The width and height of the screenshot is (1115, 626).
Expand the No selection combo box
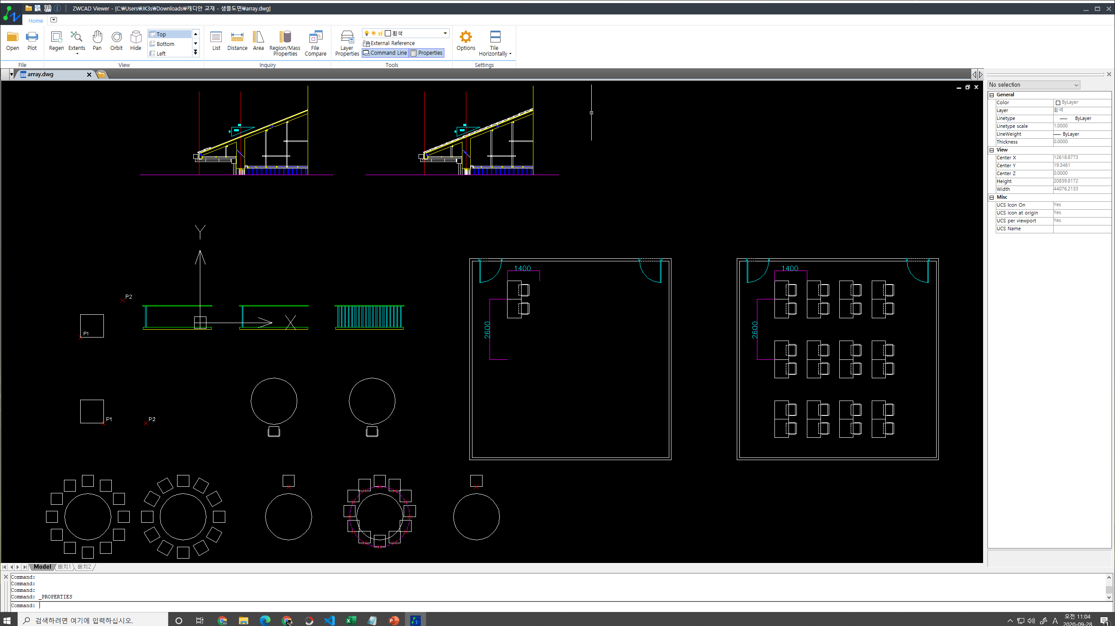1076,85
